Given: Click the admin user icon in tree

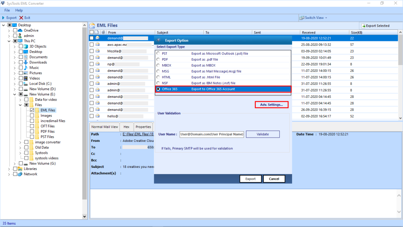Looking at the screenshot, I should [20, 36].
